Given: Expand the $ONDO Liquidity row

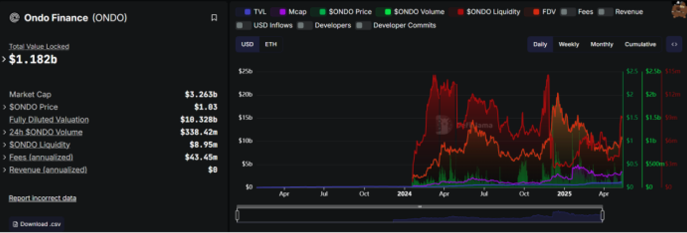Looking at the screenshot, I should [x=4, y=145].
